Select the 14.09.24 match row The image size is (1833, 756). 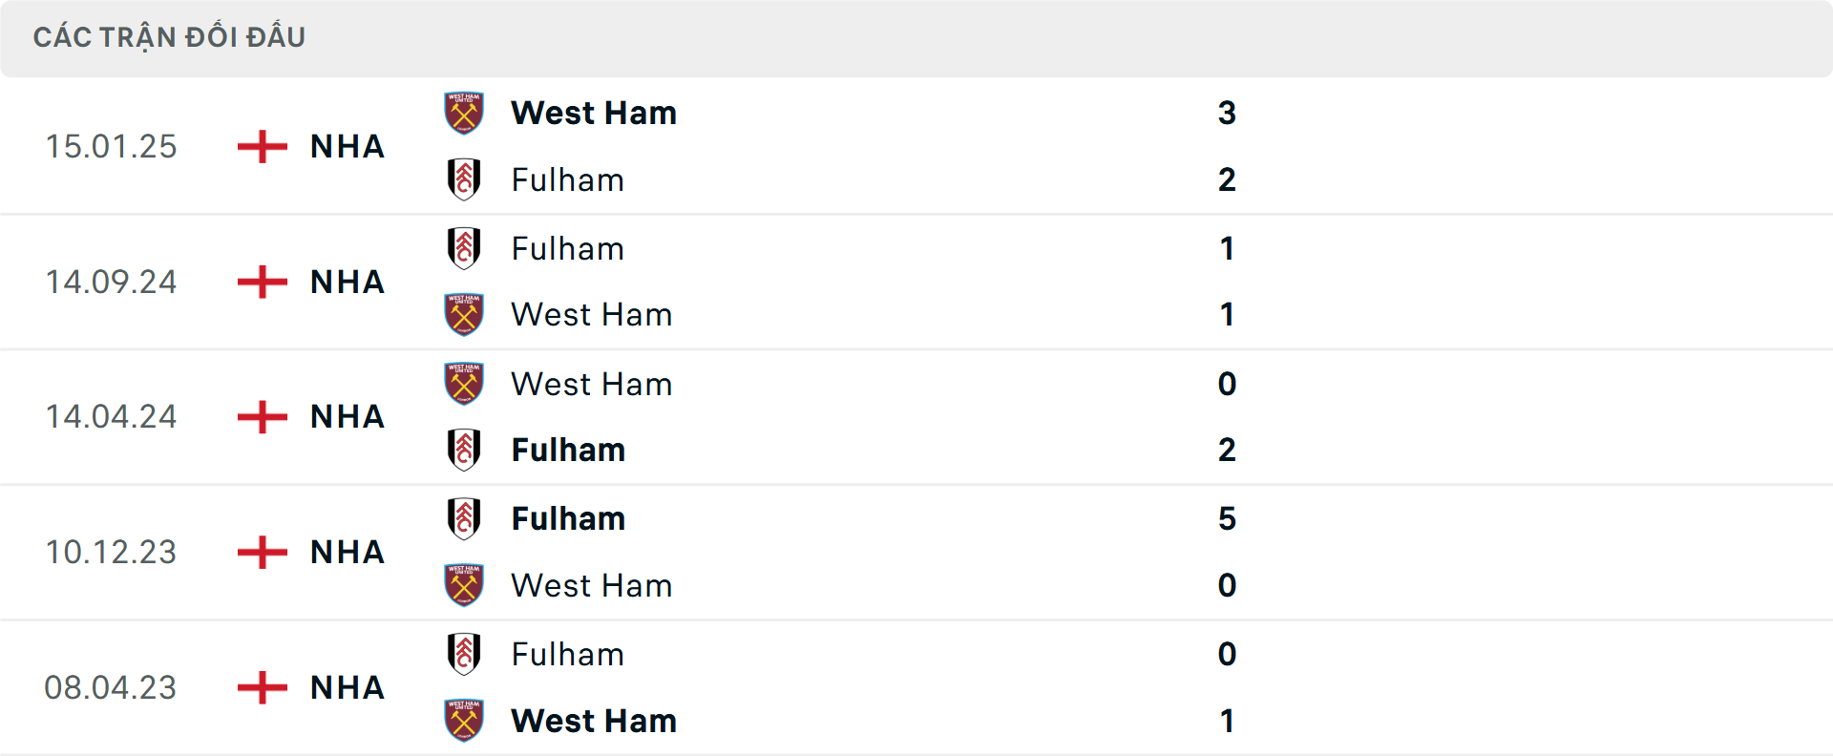pyautogui.click(x=916, y=282)
